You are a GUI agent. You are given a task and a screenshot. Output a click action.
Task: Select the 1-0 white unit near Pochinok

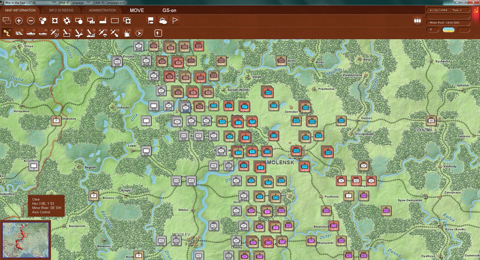(349, 196)
